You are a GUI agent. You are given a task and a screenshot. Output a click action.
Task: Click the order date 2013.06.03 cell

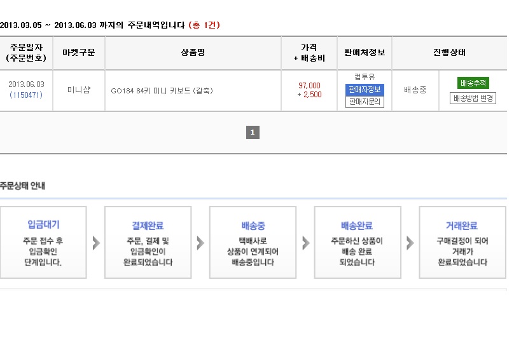click(x=26, y=84)
